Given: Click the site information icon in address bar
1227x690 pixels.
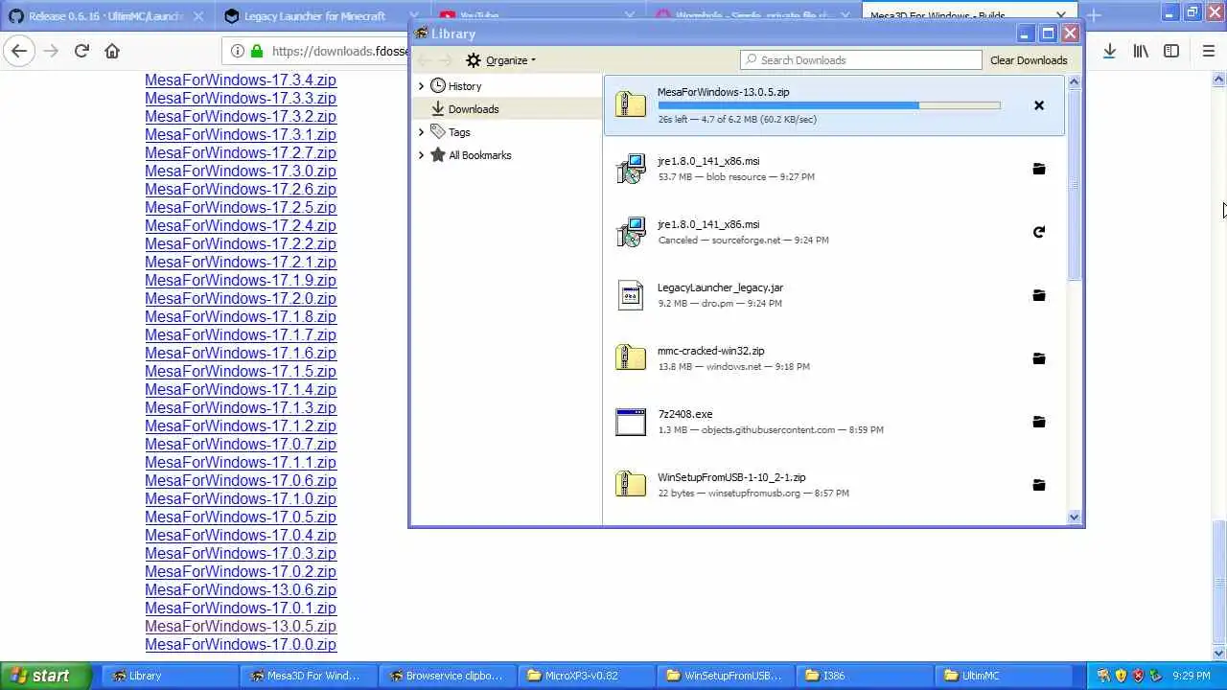Looking at the screenshot, I should (238, 51).
